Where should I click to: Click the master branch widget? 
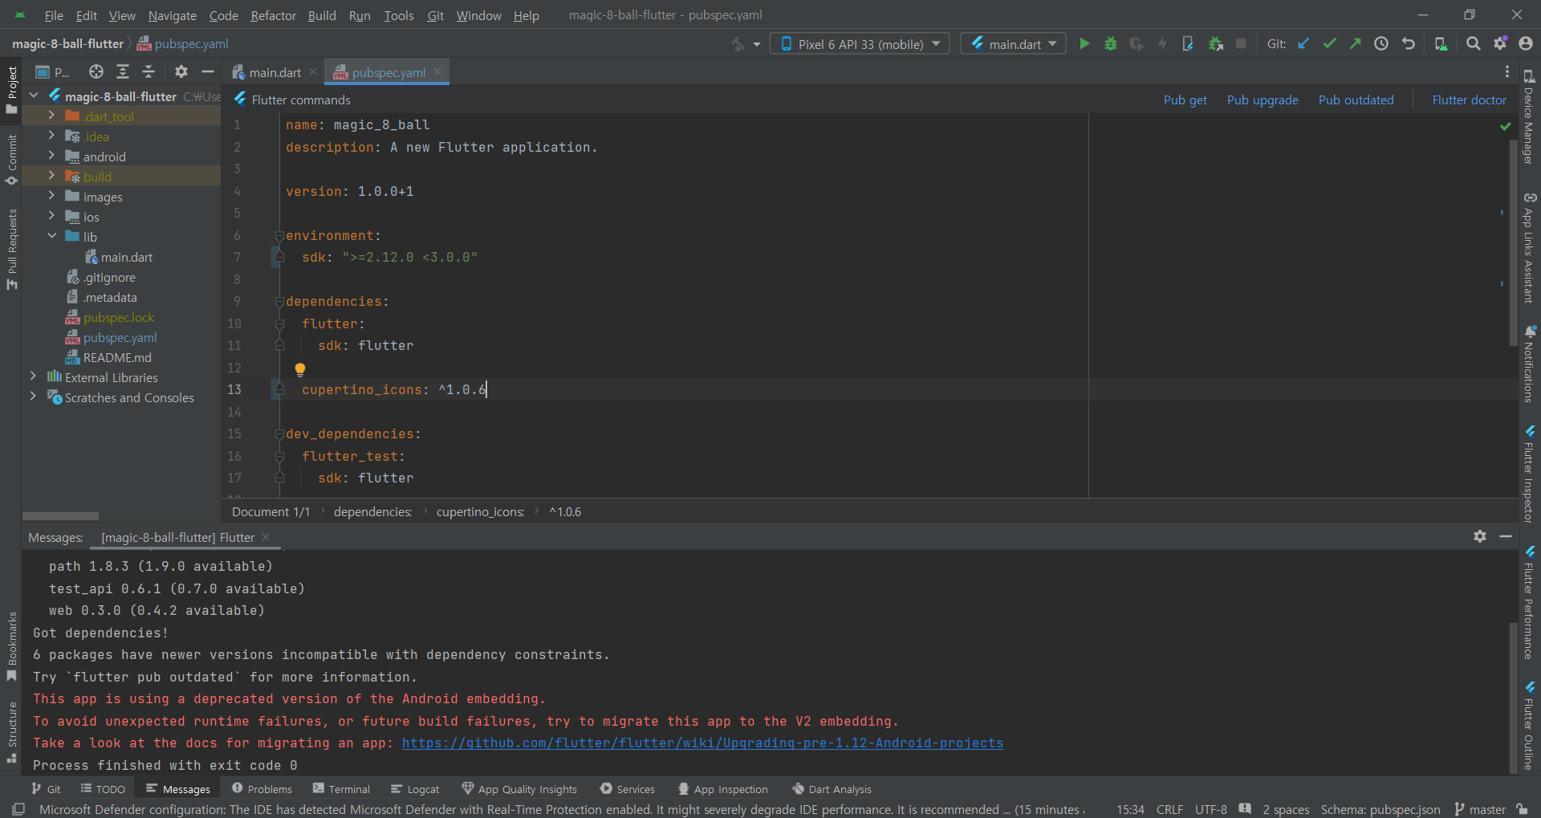point(1480,809)
